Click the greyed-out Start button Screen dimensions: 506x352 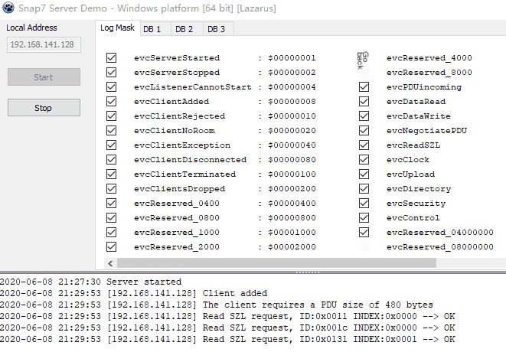pyautogui.click(x=44, y=77)
